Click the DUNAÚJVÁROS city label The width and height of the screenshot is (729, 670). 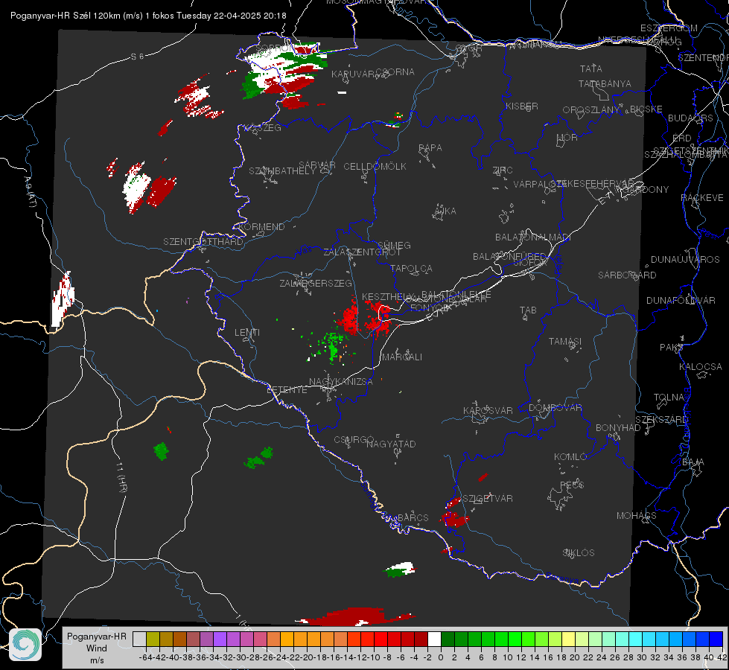click(685, 260)
